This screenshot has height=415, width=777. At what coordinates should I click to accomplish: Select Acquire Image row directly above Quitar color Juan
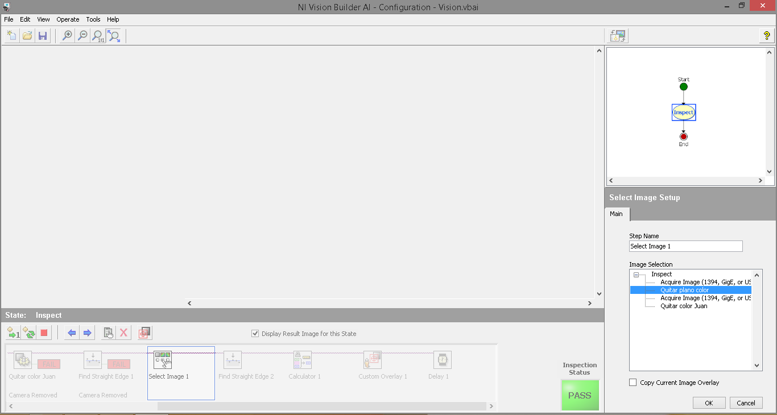click(x=705, y=298)
